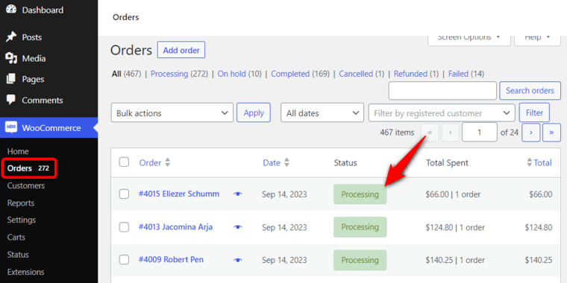Open the Extensions submenu item
The width and height of the screenshot is (567, 283).
(25, 272)
